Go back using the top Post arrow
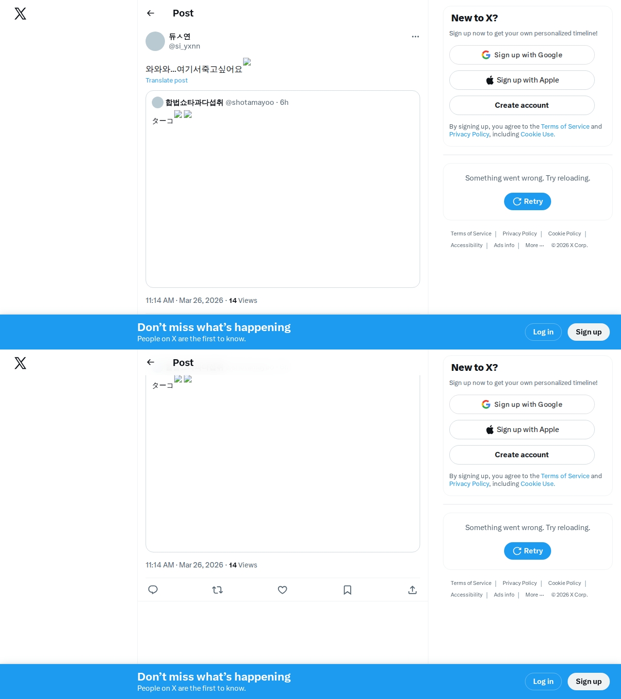 (150, 13)
